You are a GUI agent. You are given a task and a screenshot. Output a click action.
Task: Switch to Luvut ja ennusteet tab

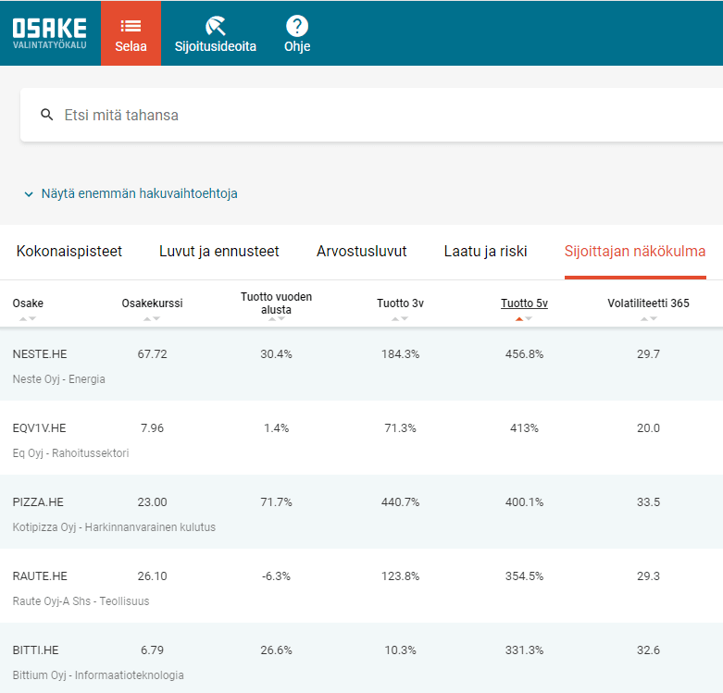point(219,252)
